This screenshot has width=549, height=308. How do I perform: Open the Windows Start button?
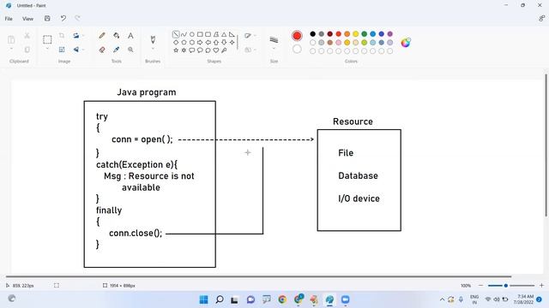point(203,299)
